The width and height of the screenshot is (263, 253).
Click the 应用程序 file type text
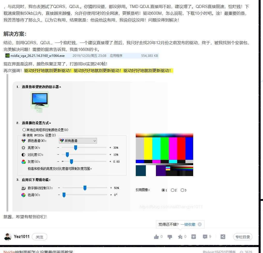(116, 56)
